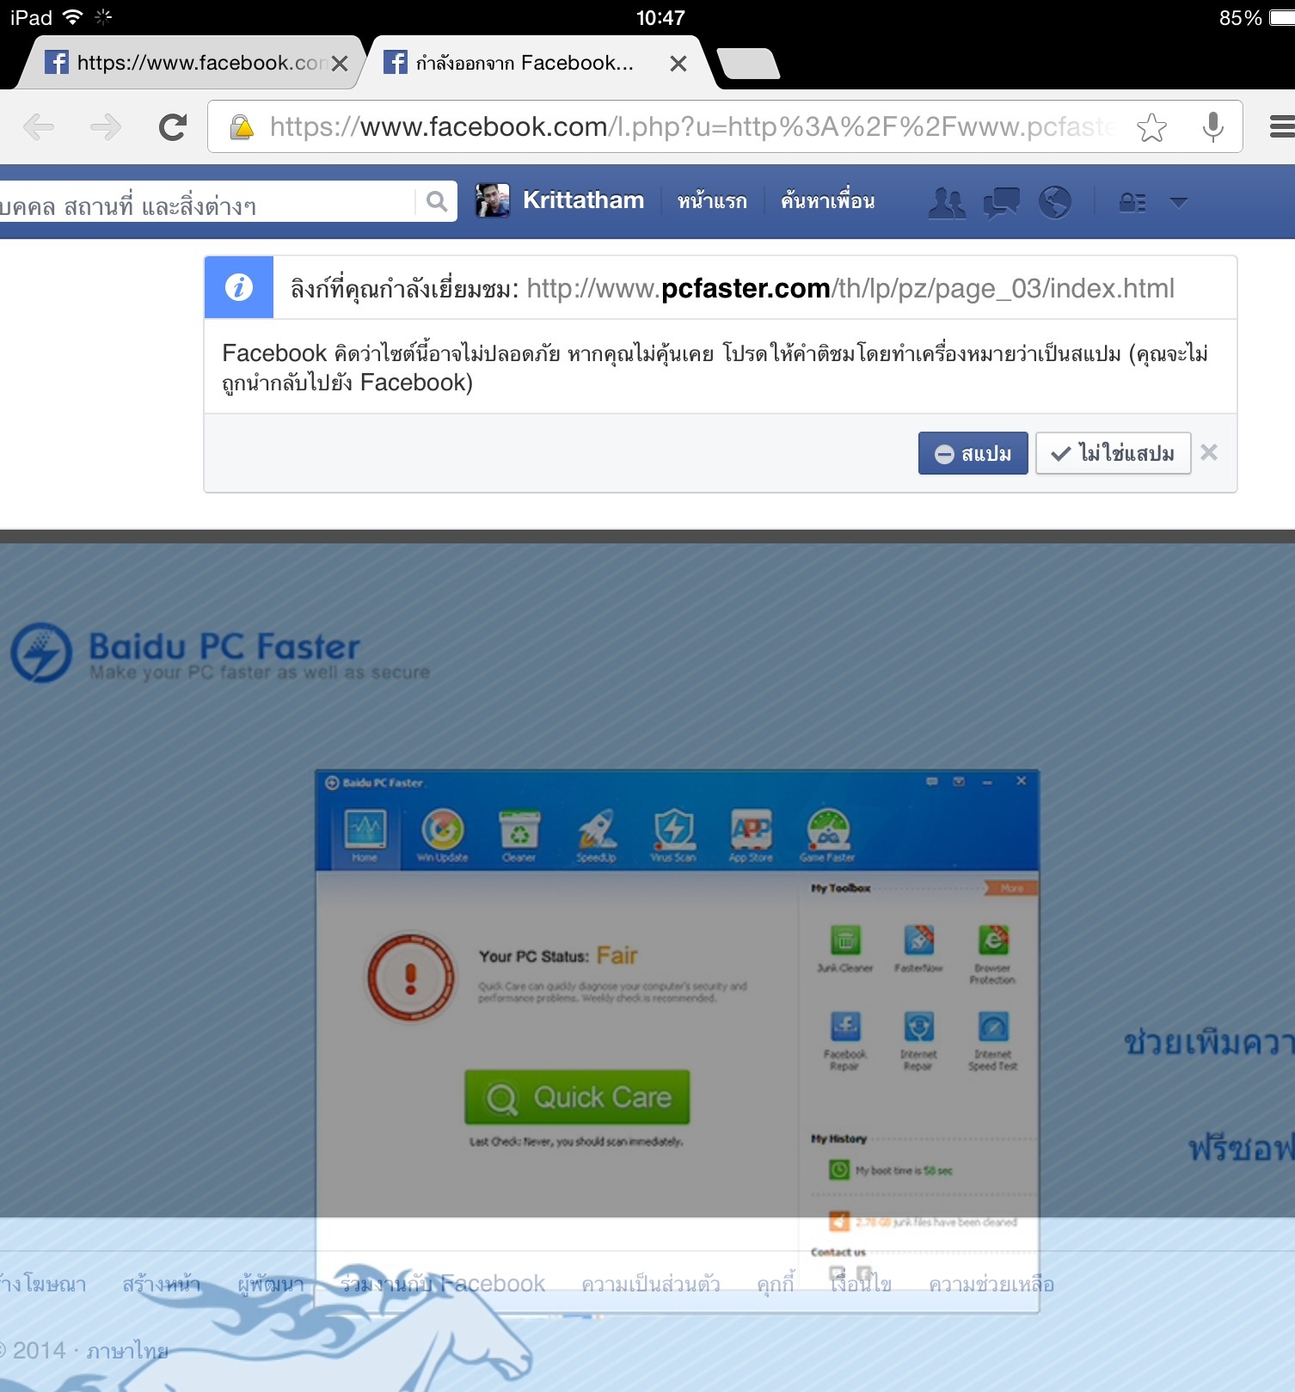Image resolution: width=1295 pixels, height=1392 pixels.
Task: Close the 'กำลังออกจาก Facebook' tab
Action: [678, 64]
